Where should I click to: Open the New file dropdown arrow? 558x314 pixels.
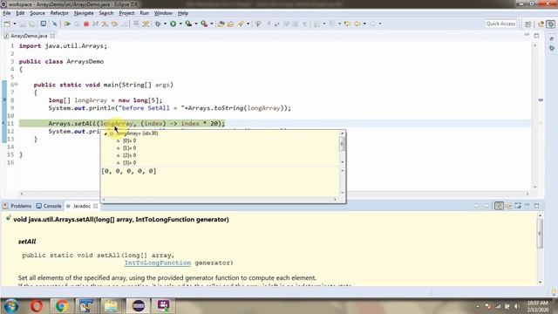[15, 24]
